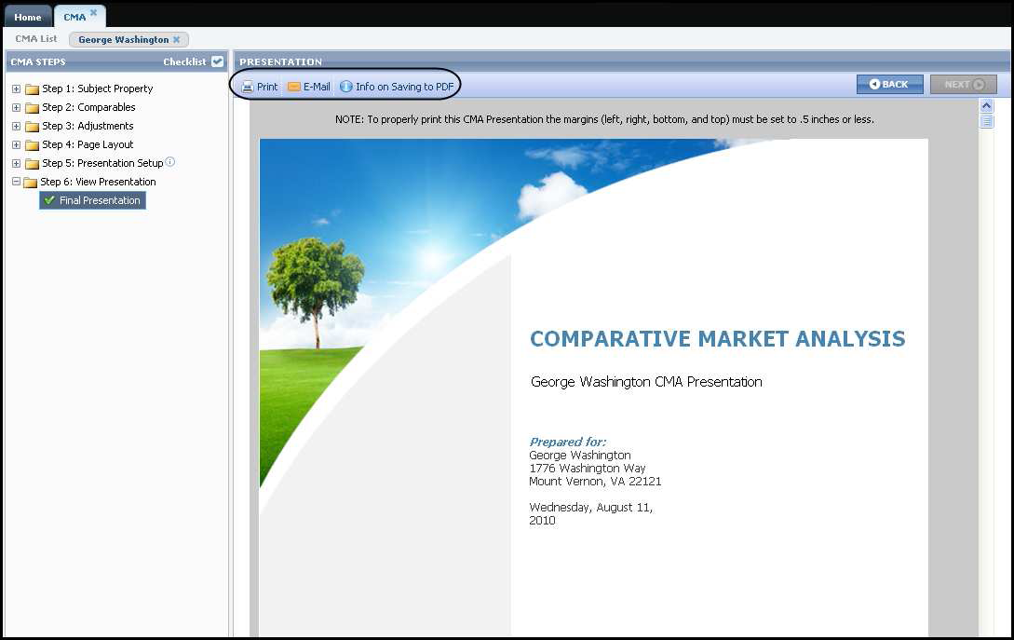
Task: Click the 'Prepared for:' heading
Action: (x=568, y=442)
